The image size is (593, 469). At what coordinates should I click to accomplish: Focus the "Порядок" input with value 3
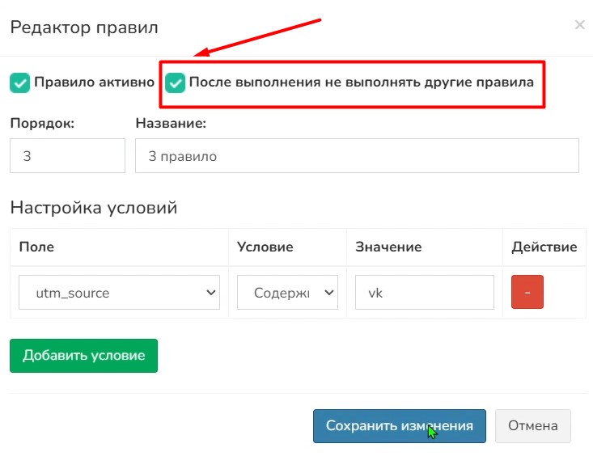[x=67, y=156]
